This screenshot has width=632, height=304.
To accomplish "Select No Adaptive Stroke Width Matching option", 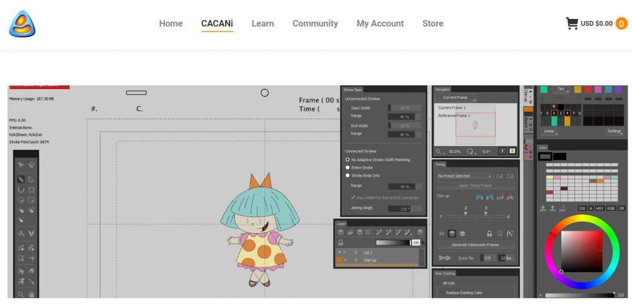I will tap(348, 160).
